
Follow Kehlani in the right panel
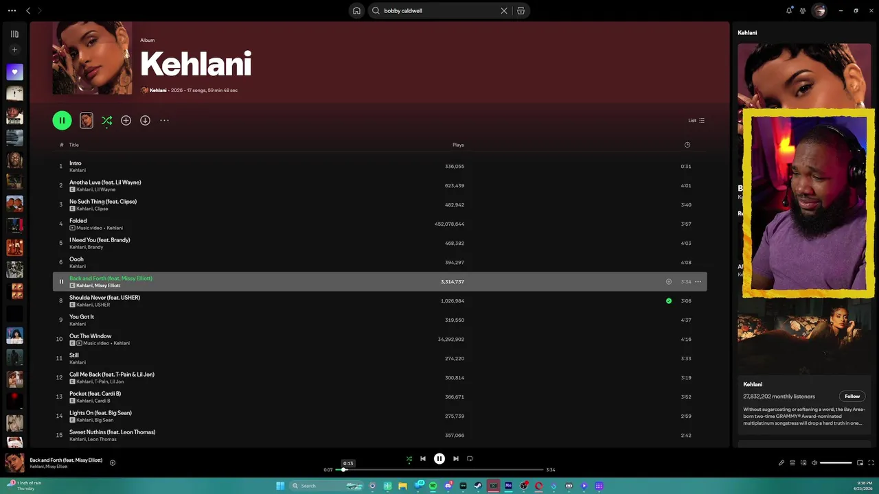(852, 396)
